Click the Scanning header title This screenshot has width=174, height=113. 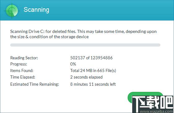36,10
